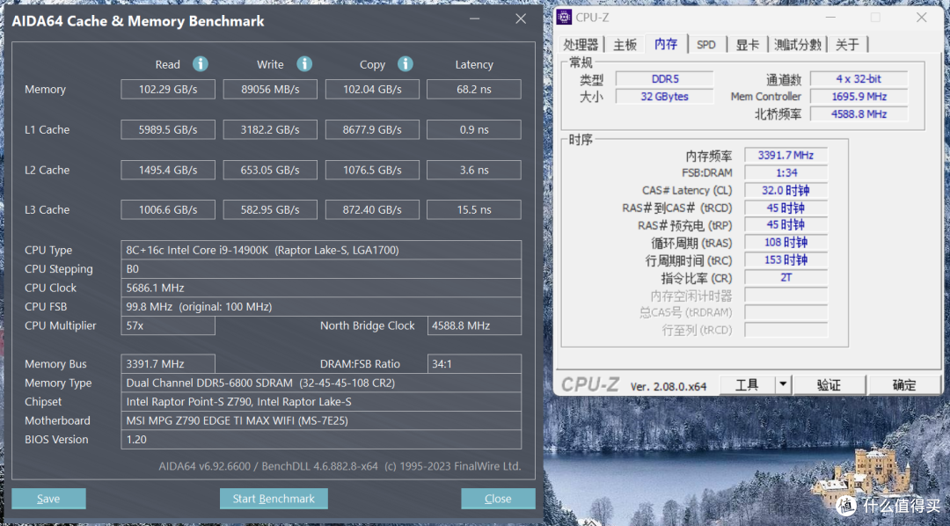Click the L1 Cache Copy value 8677.9 GB/s
The width and height of the screenshot is (950, 526).
(x=372, y=129)
